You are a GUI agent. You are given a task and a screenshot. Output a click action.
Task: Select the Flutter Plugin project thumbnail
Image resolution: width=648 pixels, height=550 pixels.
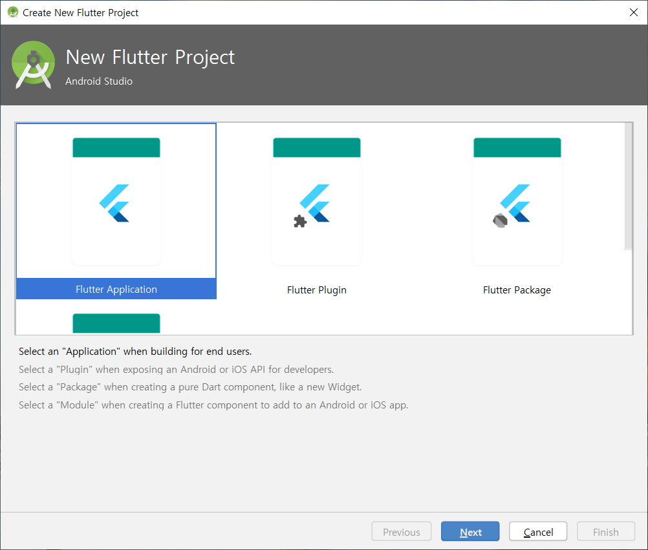tap(316, 201)
